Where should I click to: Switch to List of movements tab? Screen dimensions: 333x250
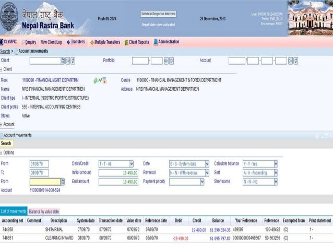point(14,211)
